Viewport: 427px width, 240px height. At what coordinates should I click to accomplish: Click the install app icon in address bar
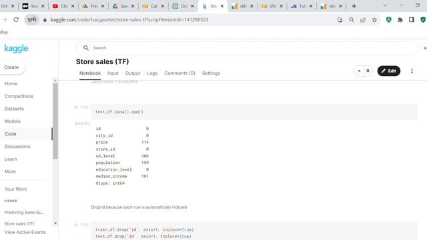coord(340,19)
